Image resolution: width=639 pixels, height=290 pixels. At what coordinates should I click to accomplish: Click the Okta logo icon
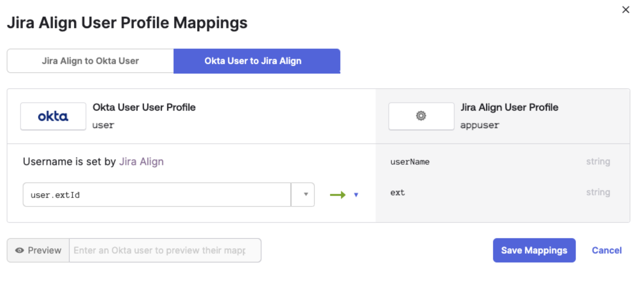pyautogui.click(x=53, y=117)
